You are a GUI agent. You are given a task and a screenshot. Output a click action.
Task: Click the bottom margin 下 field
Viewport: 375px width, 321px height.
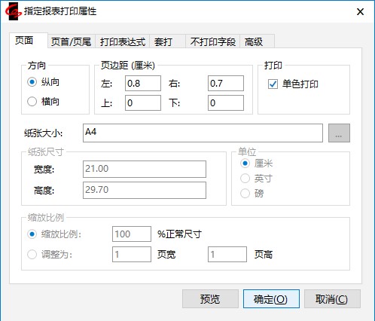(x=226, y=102)
